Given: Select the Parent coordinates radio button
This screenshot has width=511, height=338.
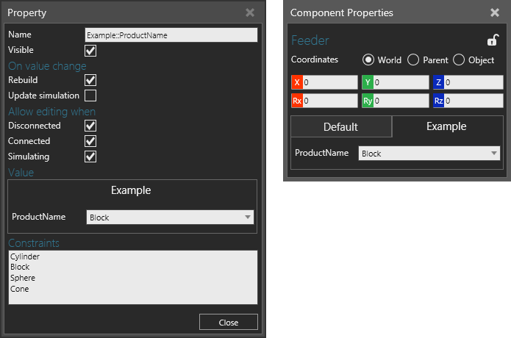Looking at the screenshot, I should [413, 60].
